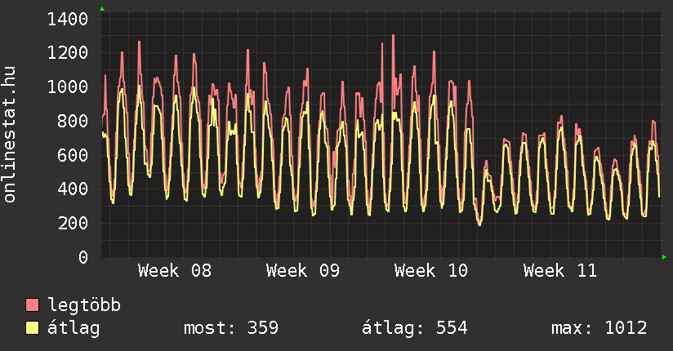Click the red legtöbb legend swatch
Viewport: 673px width, 351px height.
33,305
